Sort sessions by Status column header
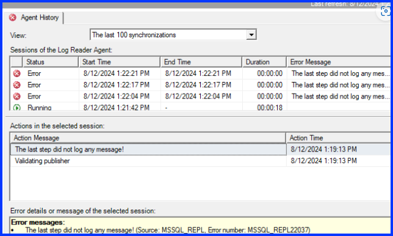Image resolution: width=393 pixels, height=236 pixels. 51,62
